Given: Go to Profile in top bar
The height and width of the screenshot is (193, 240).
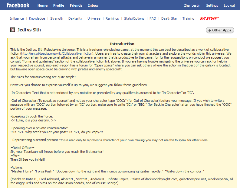Looking at the screenshot, I should (x=59, y=5).
